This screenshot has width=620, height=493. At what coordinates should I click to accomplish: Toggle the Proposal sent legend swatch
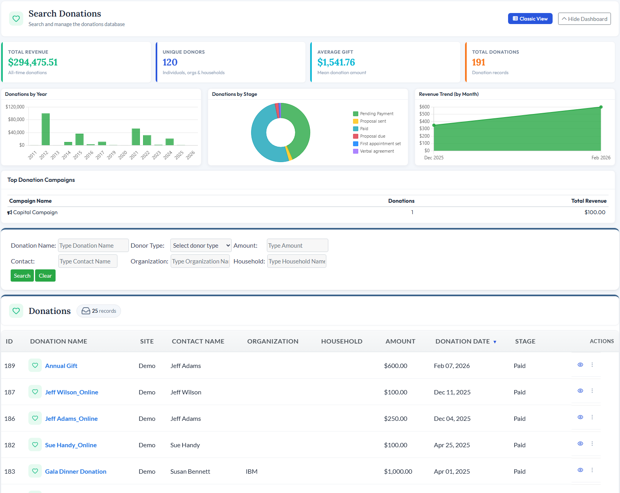pos(356,121)
